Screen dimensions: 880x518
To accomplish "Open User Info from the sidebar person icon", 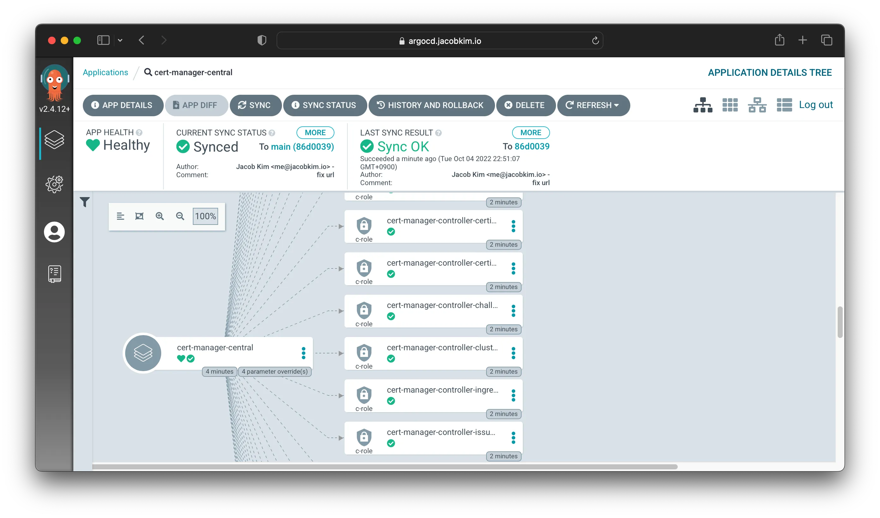I will tap(54, 232).
